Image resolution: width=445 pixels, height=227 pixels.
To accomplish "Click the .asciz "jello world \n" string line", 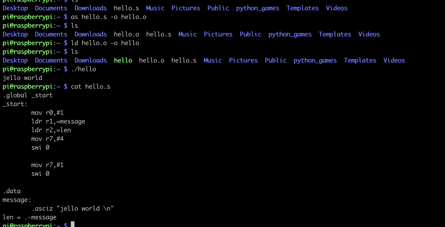I will pos(73,209).
